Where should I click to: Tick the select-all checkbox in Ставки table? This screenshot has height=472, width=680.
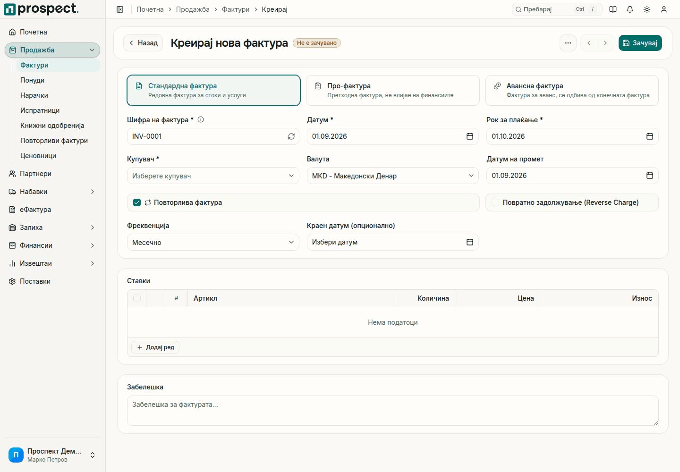point(137,298)
